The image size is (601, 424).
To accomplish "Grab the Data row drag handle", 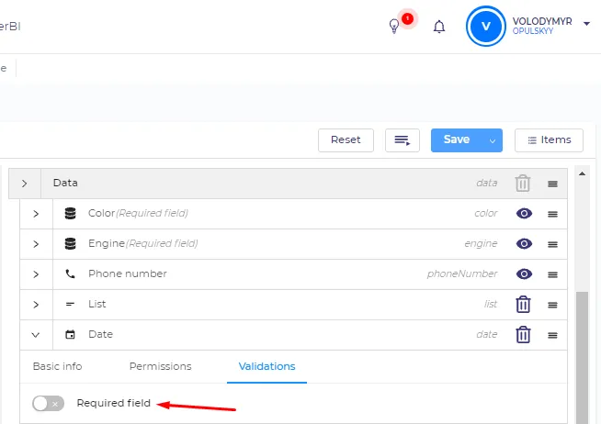I will click(x=552, y=184).
